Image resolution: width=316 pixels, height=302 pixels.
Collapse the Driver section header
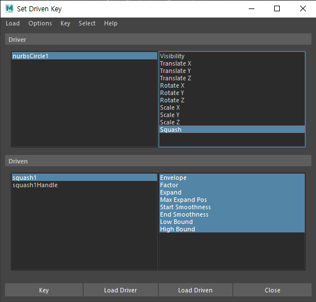(x=158, y=40)
